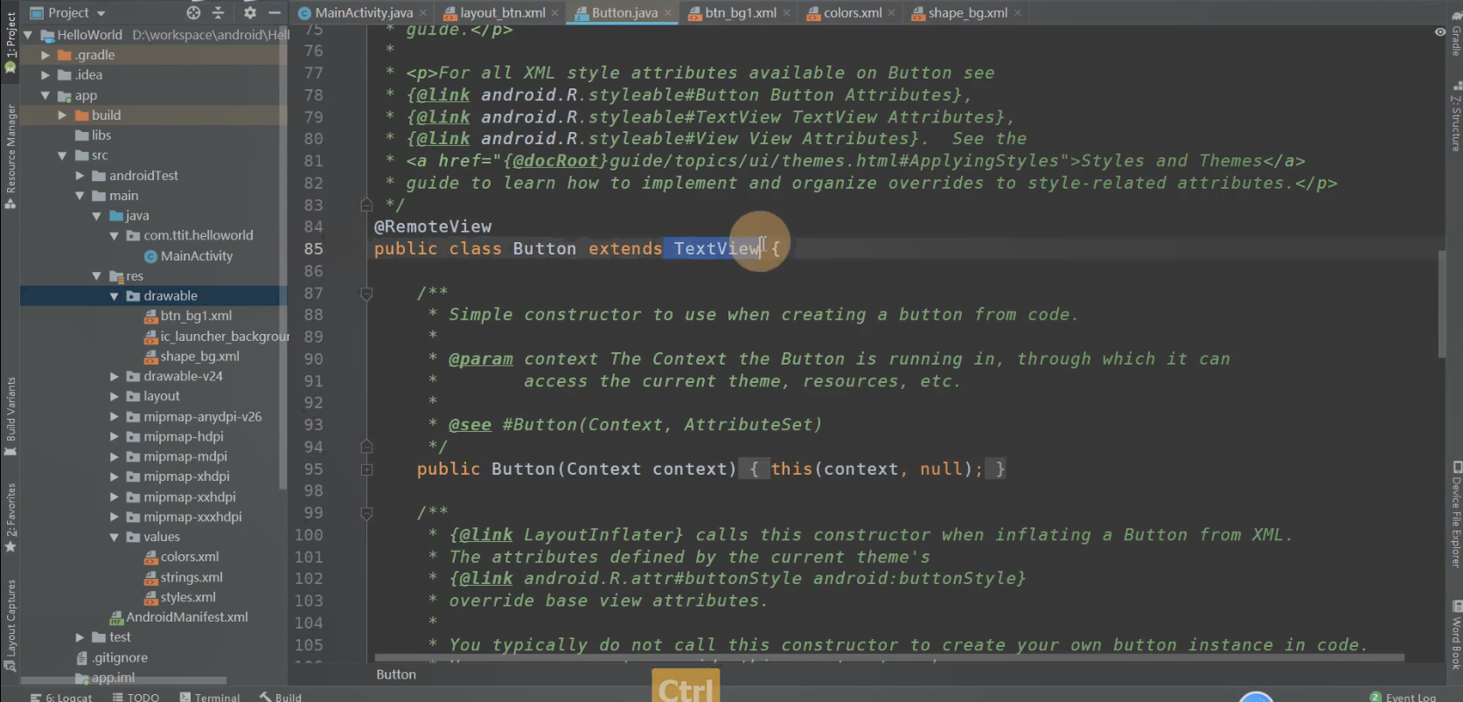Open Resource Manager side panel
This screenshot has height=702, width=1463.
point(10,156)
